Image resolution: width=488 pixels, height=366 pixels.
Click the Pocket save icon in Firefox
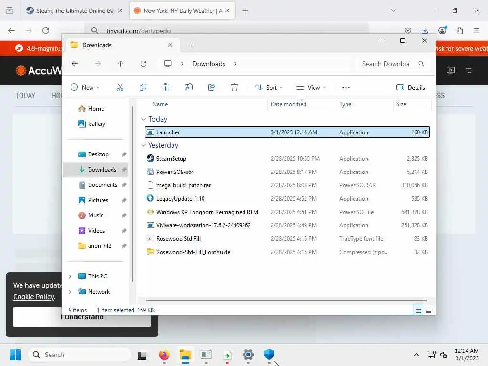(x=408, y=30)
